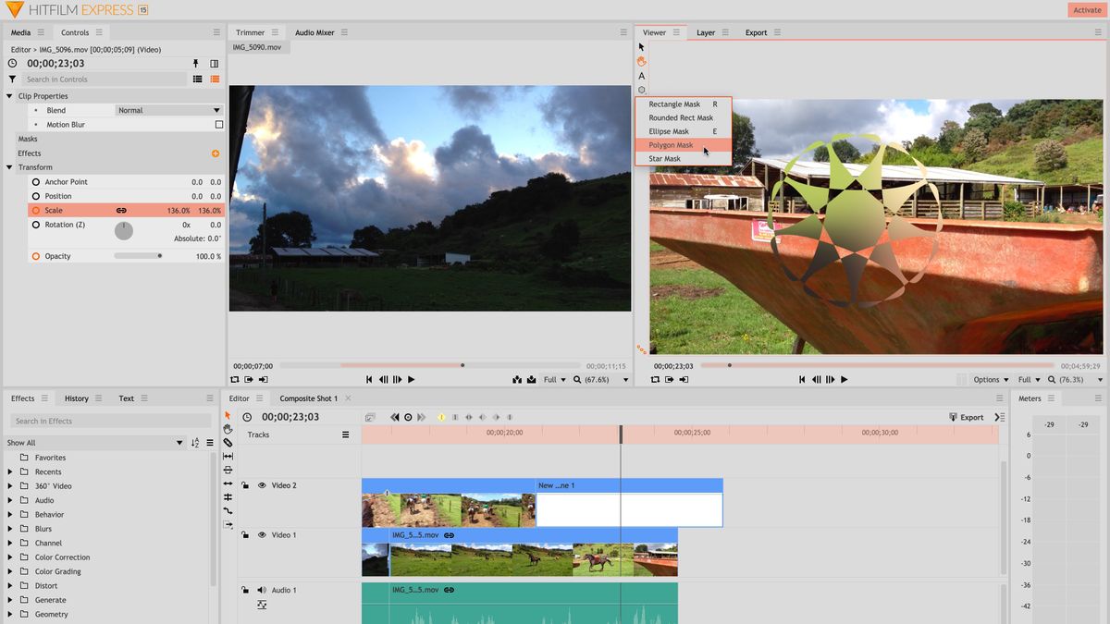Unlink the Scale values with the chain icon
Image resolution: width=1110 pixels, height=624 pixels.
[x=120, y=210]
